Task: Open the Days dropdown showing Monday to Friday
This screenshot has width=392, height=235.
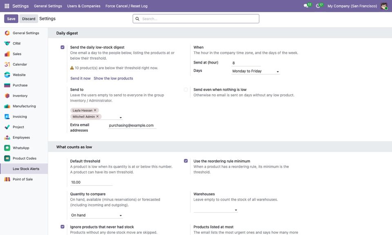Action: point(256,71)
